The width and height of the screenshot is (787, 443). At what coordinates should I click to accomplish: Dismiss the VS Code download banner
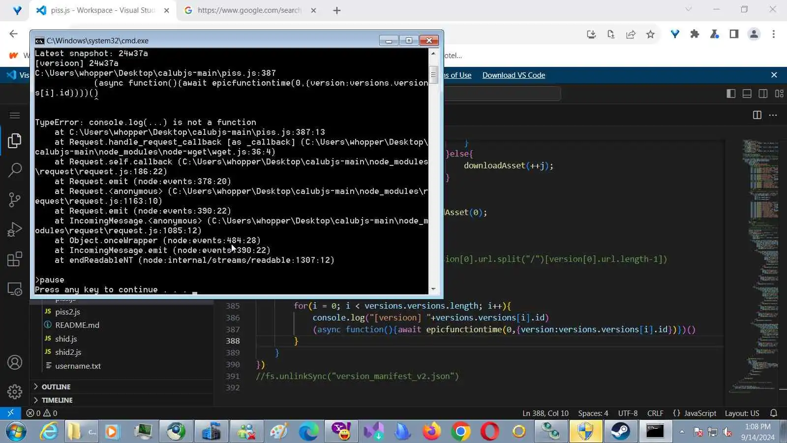(774, 75)
